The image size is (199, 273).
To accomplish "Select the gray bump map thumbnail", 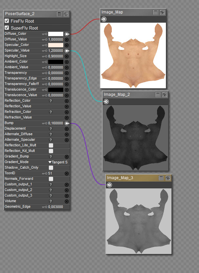I will pos(139,221).
